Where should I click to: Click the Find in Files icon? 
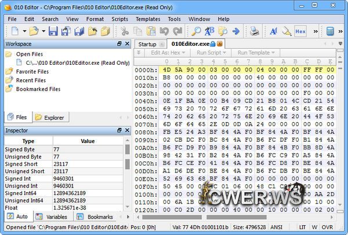click(223, 31)
